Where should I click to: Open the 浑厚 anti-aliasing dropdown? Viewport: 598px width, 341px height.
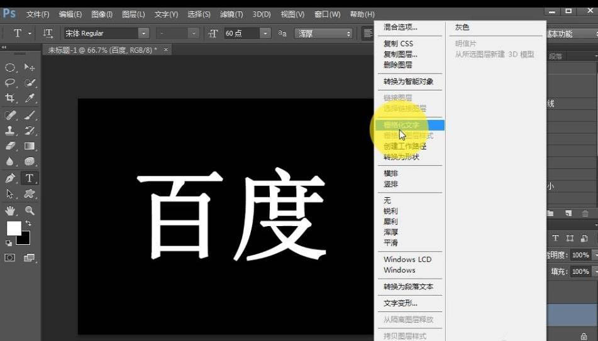(x=323, y=33)
